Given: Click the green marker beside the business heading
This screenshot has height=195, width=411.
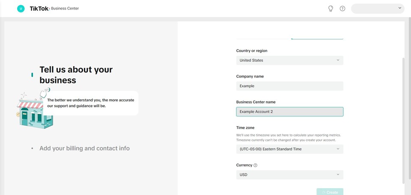Looking at the screenshot, I should pos(32,75).
